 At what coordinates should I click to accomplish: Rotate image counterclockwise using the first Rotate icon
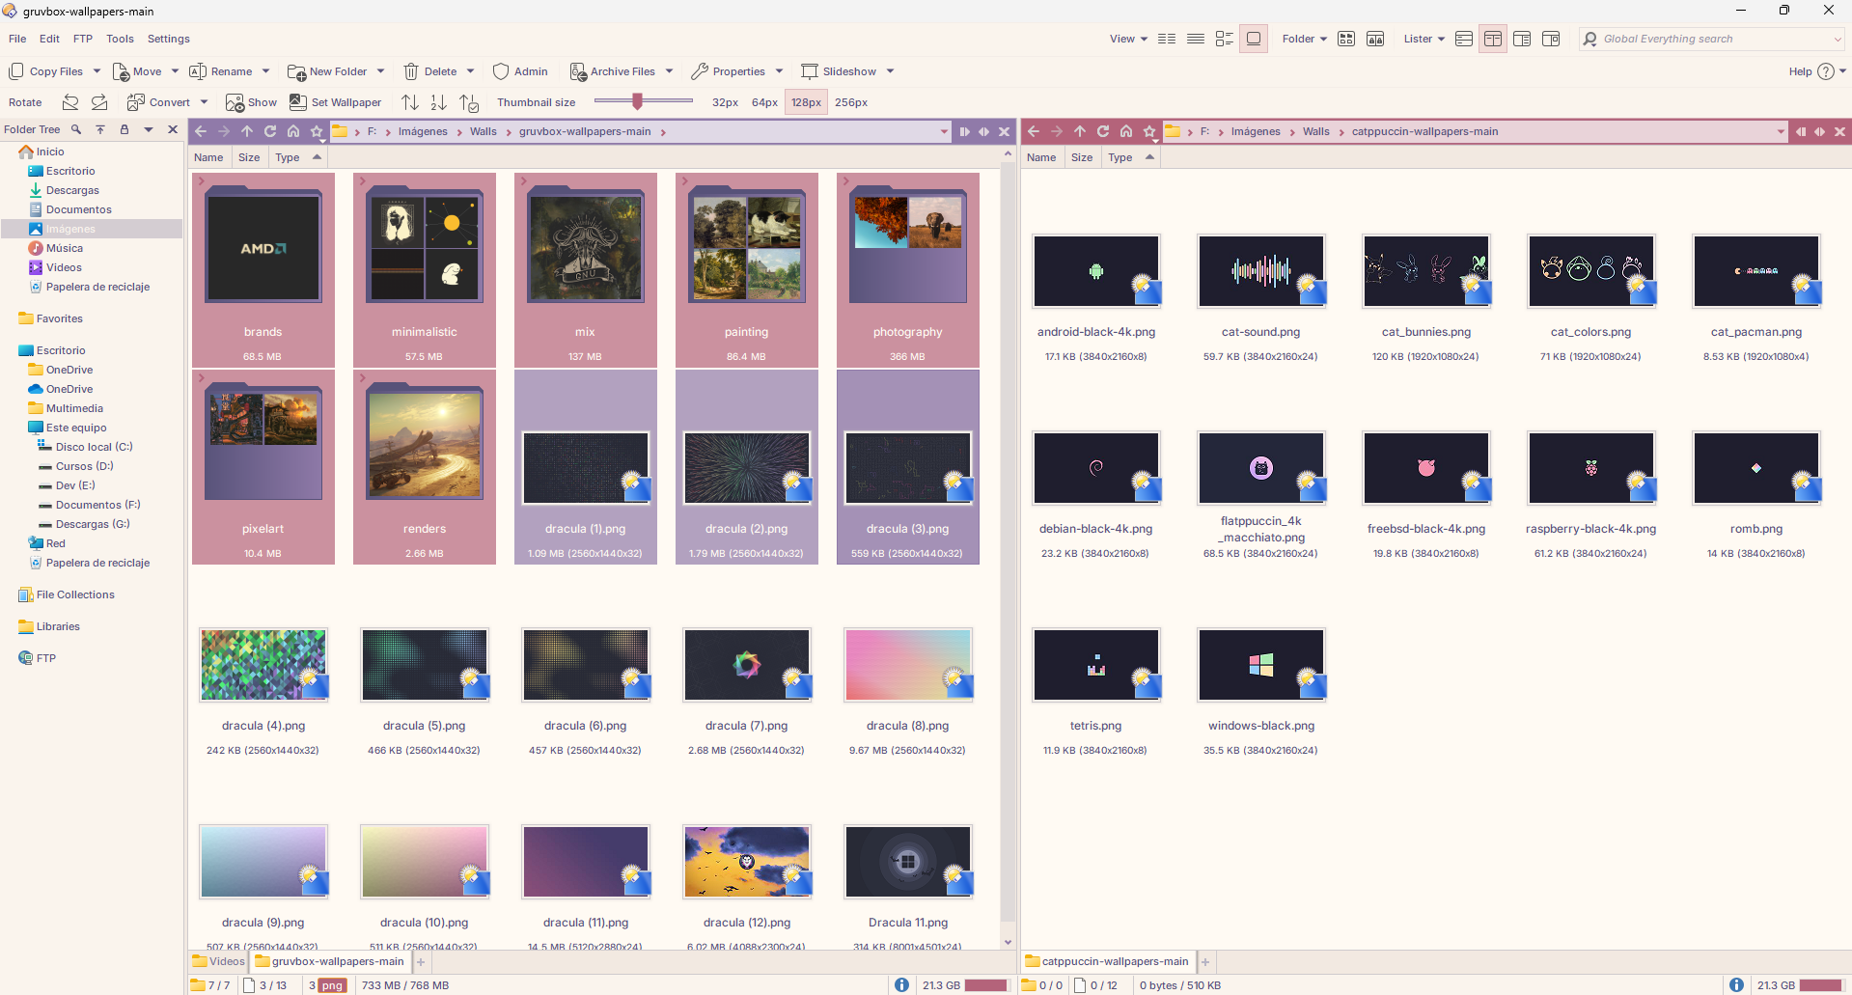coord(70,102)
